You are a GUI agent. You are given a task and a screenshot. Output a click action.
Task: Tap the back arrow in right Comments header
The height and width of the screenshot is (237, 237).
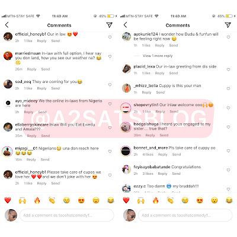(x=126, y=25)
